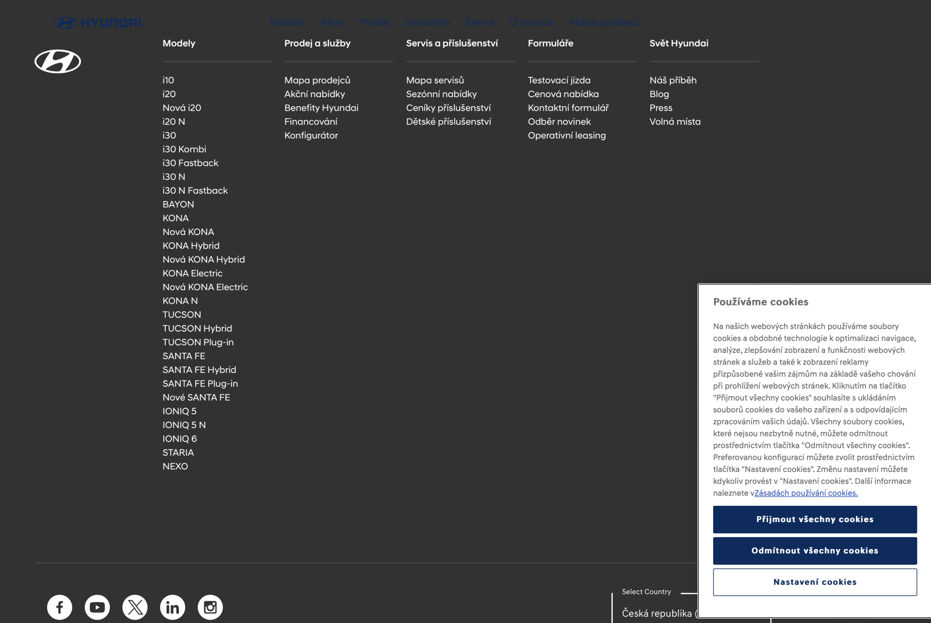Viewport: 931px width, 623px height.
Task: Open the Modely navigation menu
Action: [287, 22]
